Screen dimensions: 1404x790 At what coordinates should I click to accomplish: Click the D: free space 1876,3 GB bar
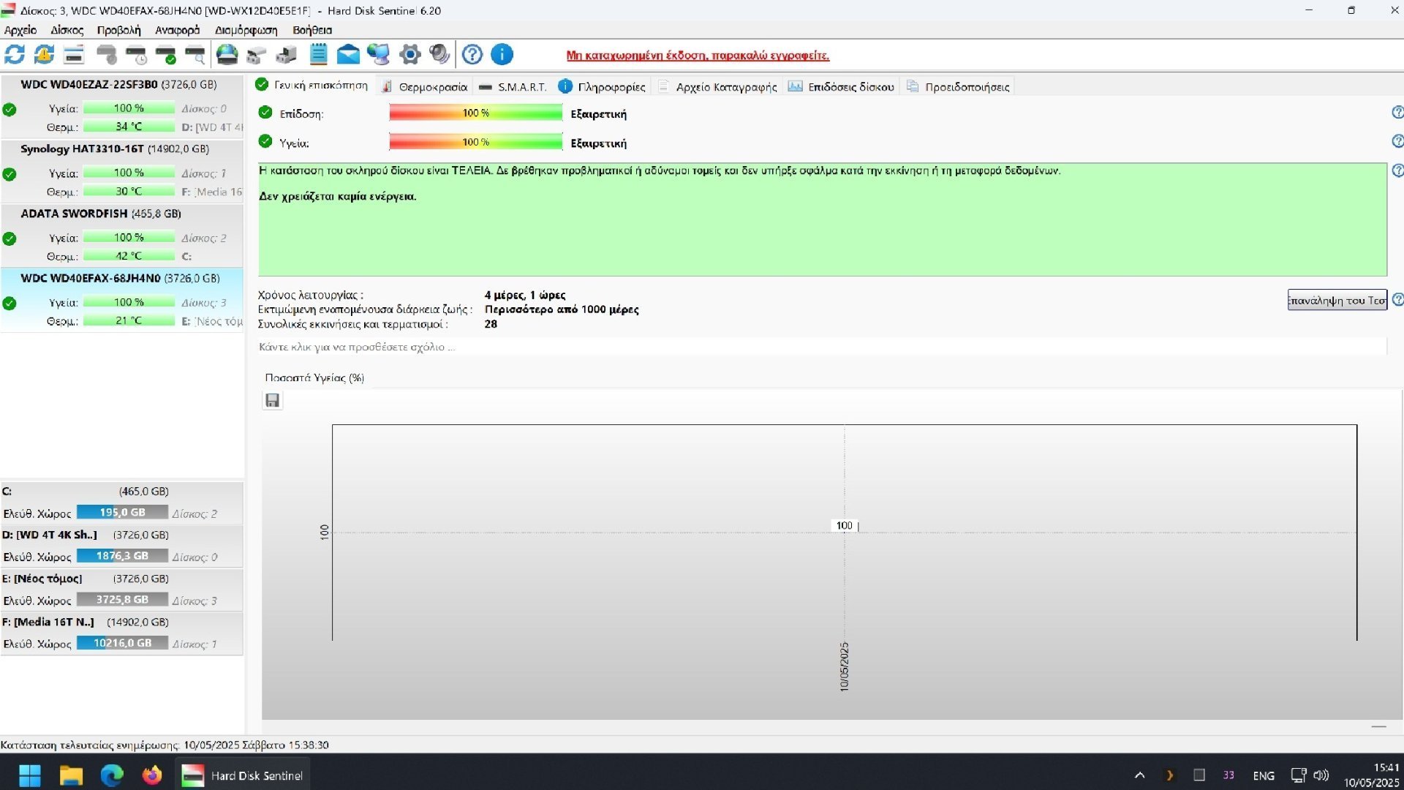[x=122, y=556]
